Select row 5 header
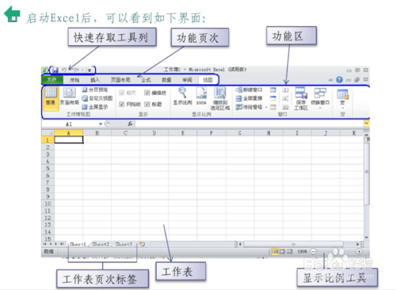This screenshot has height=290, width=396. 48,168
